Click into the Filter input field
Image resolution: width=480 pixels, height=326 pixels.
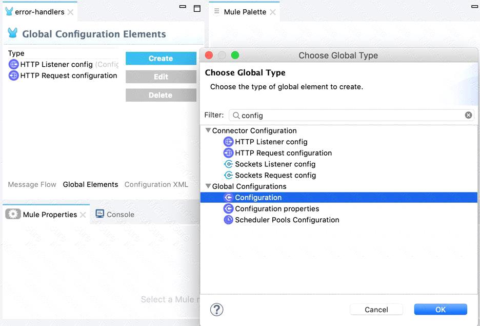(x=351, y=116)
